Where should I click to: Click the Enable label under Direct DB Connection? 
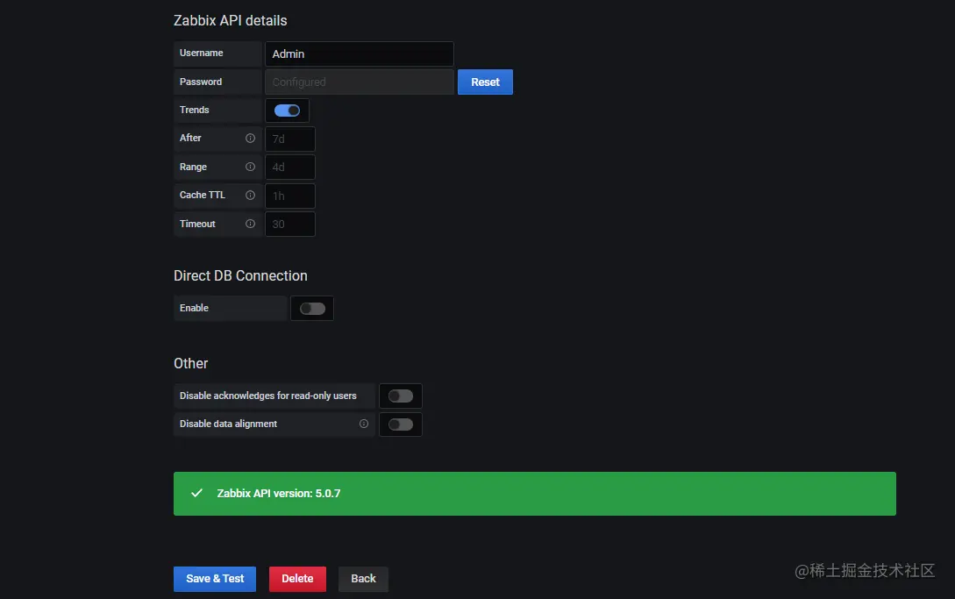coord(194,308)
